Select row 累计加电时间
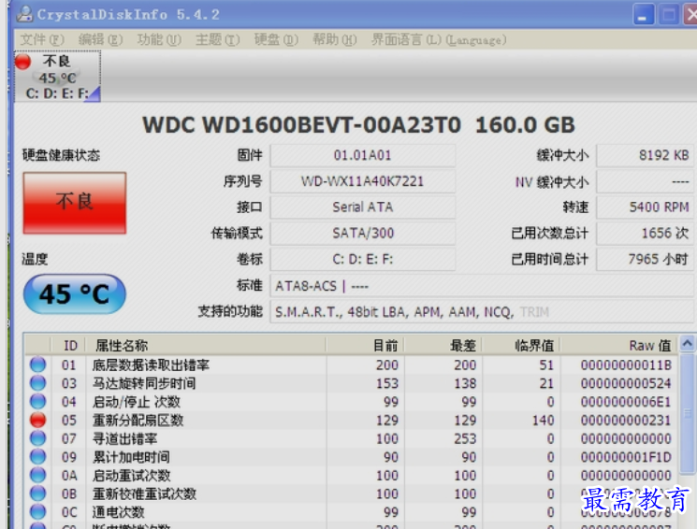Viewport: 697px width, 529px height. point(351,457)
